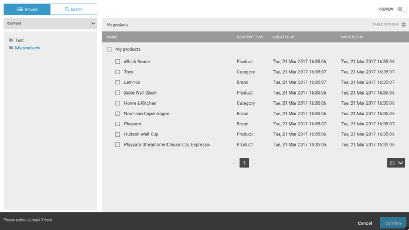Select the My products parent checkbox
Image resolution: width=409 pixels, height=230 pixels.
(110, 49)
